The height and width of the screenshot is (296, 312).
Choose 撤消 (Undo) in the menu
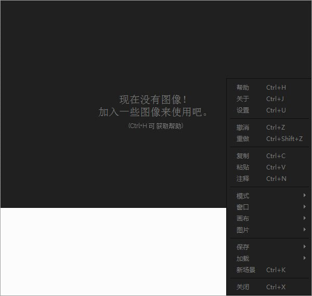(243, 128)
